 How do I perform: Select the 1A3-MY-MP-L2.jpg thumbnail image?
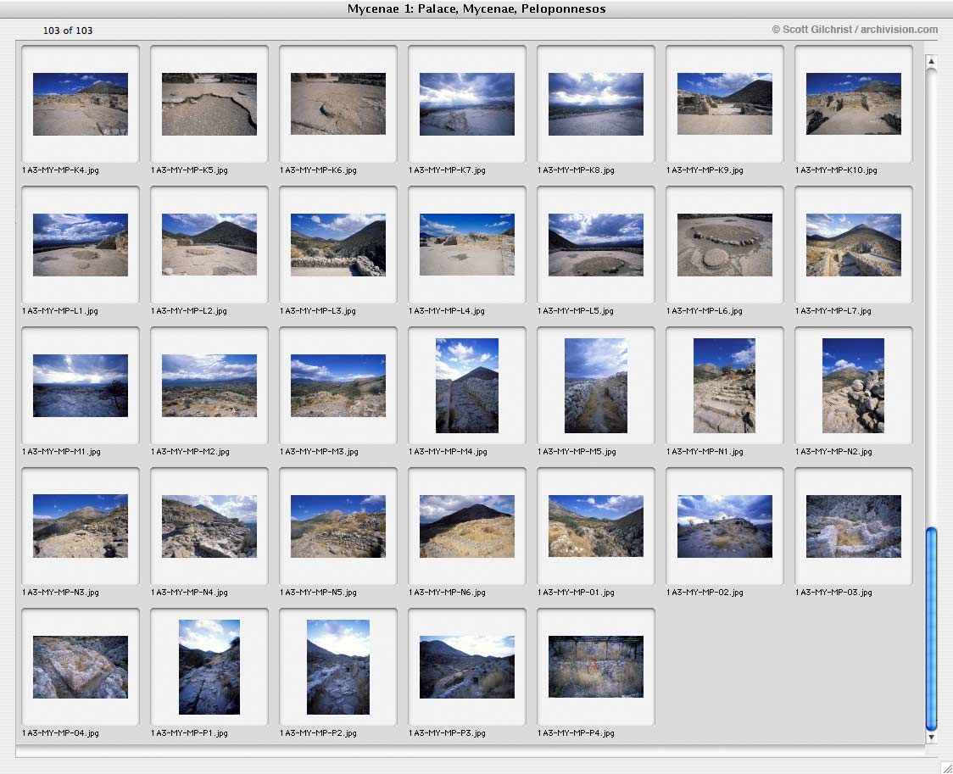coord(209,245)
